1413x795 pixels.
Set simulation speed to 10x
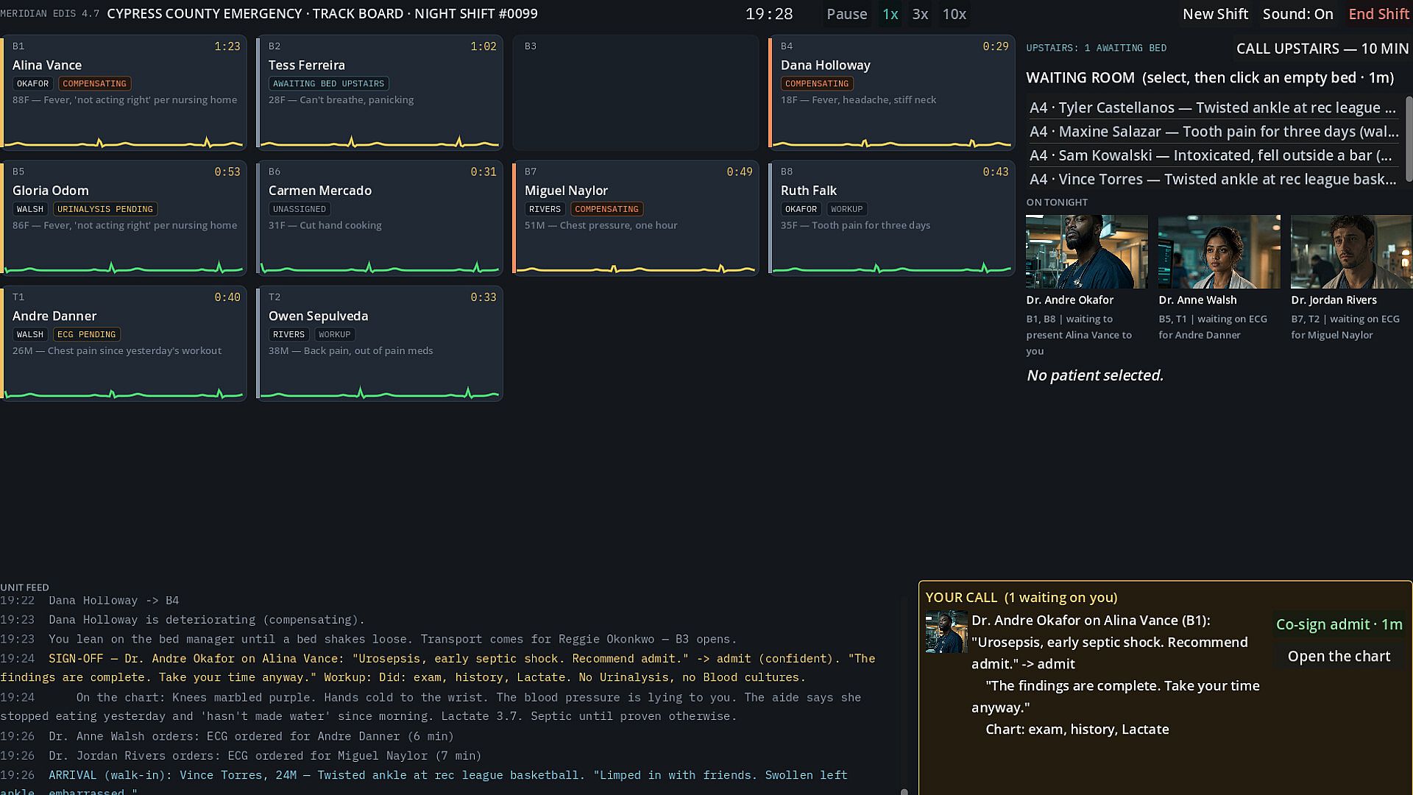(954, 14)
